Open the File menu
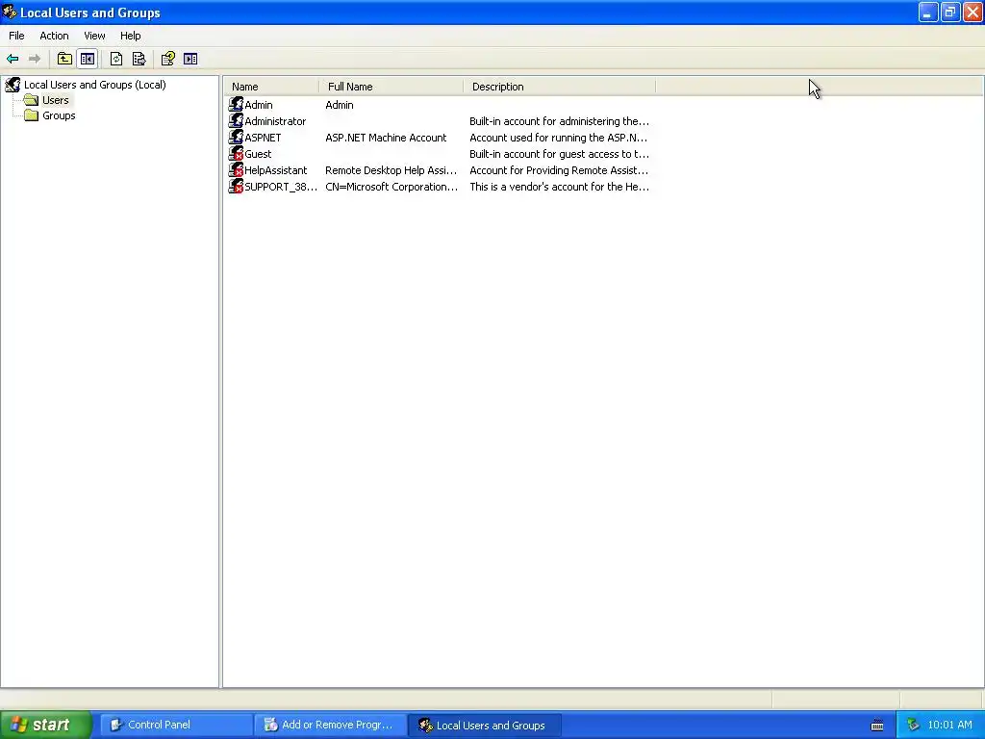The width and height of the screenshot is (985, 739). tap(16, 36)
